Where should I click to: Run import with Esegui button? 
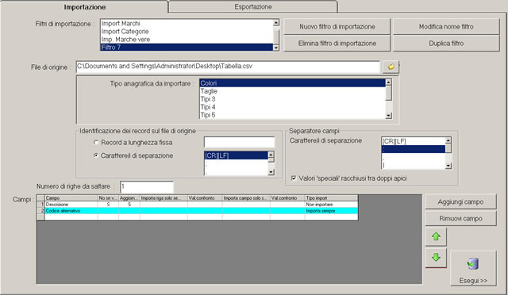[473, 269]
